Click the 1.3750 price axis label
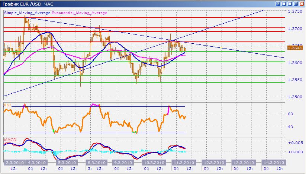The width and height of the screenshot is (306, 174). tap(295, 12)
